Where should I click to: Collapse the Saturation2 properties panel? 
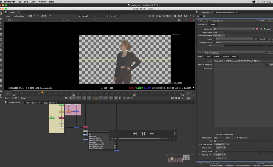tap(198, 21)
